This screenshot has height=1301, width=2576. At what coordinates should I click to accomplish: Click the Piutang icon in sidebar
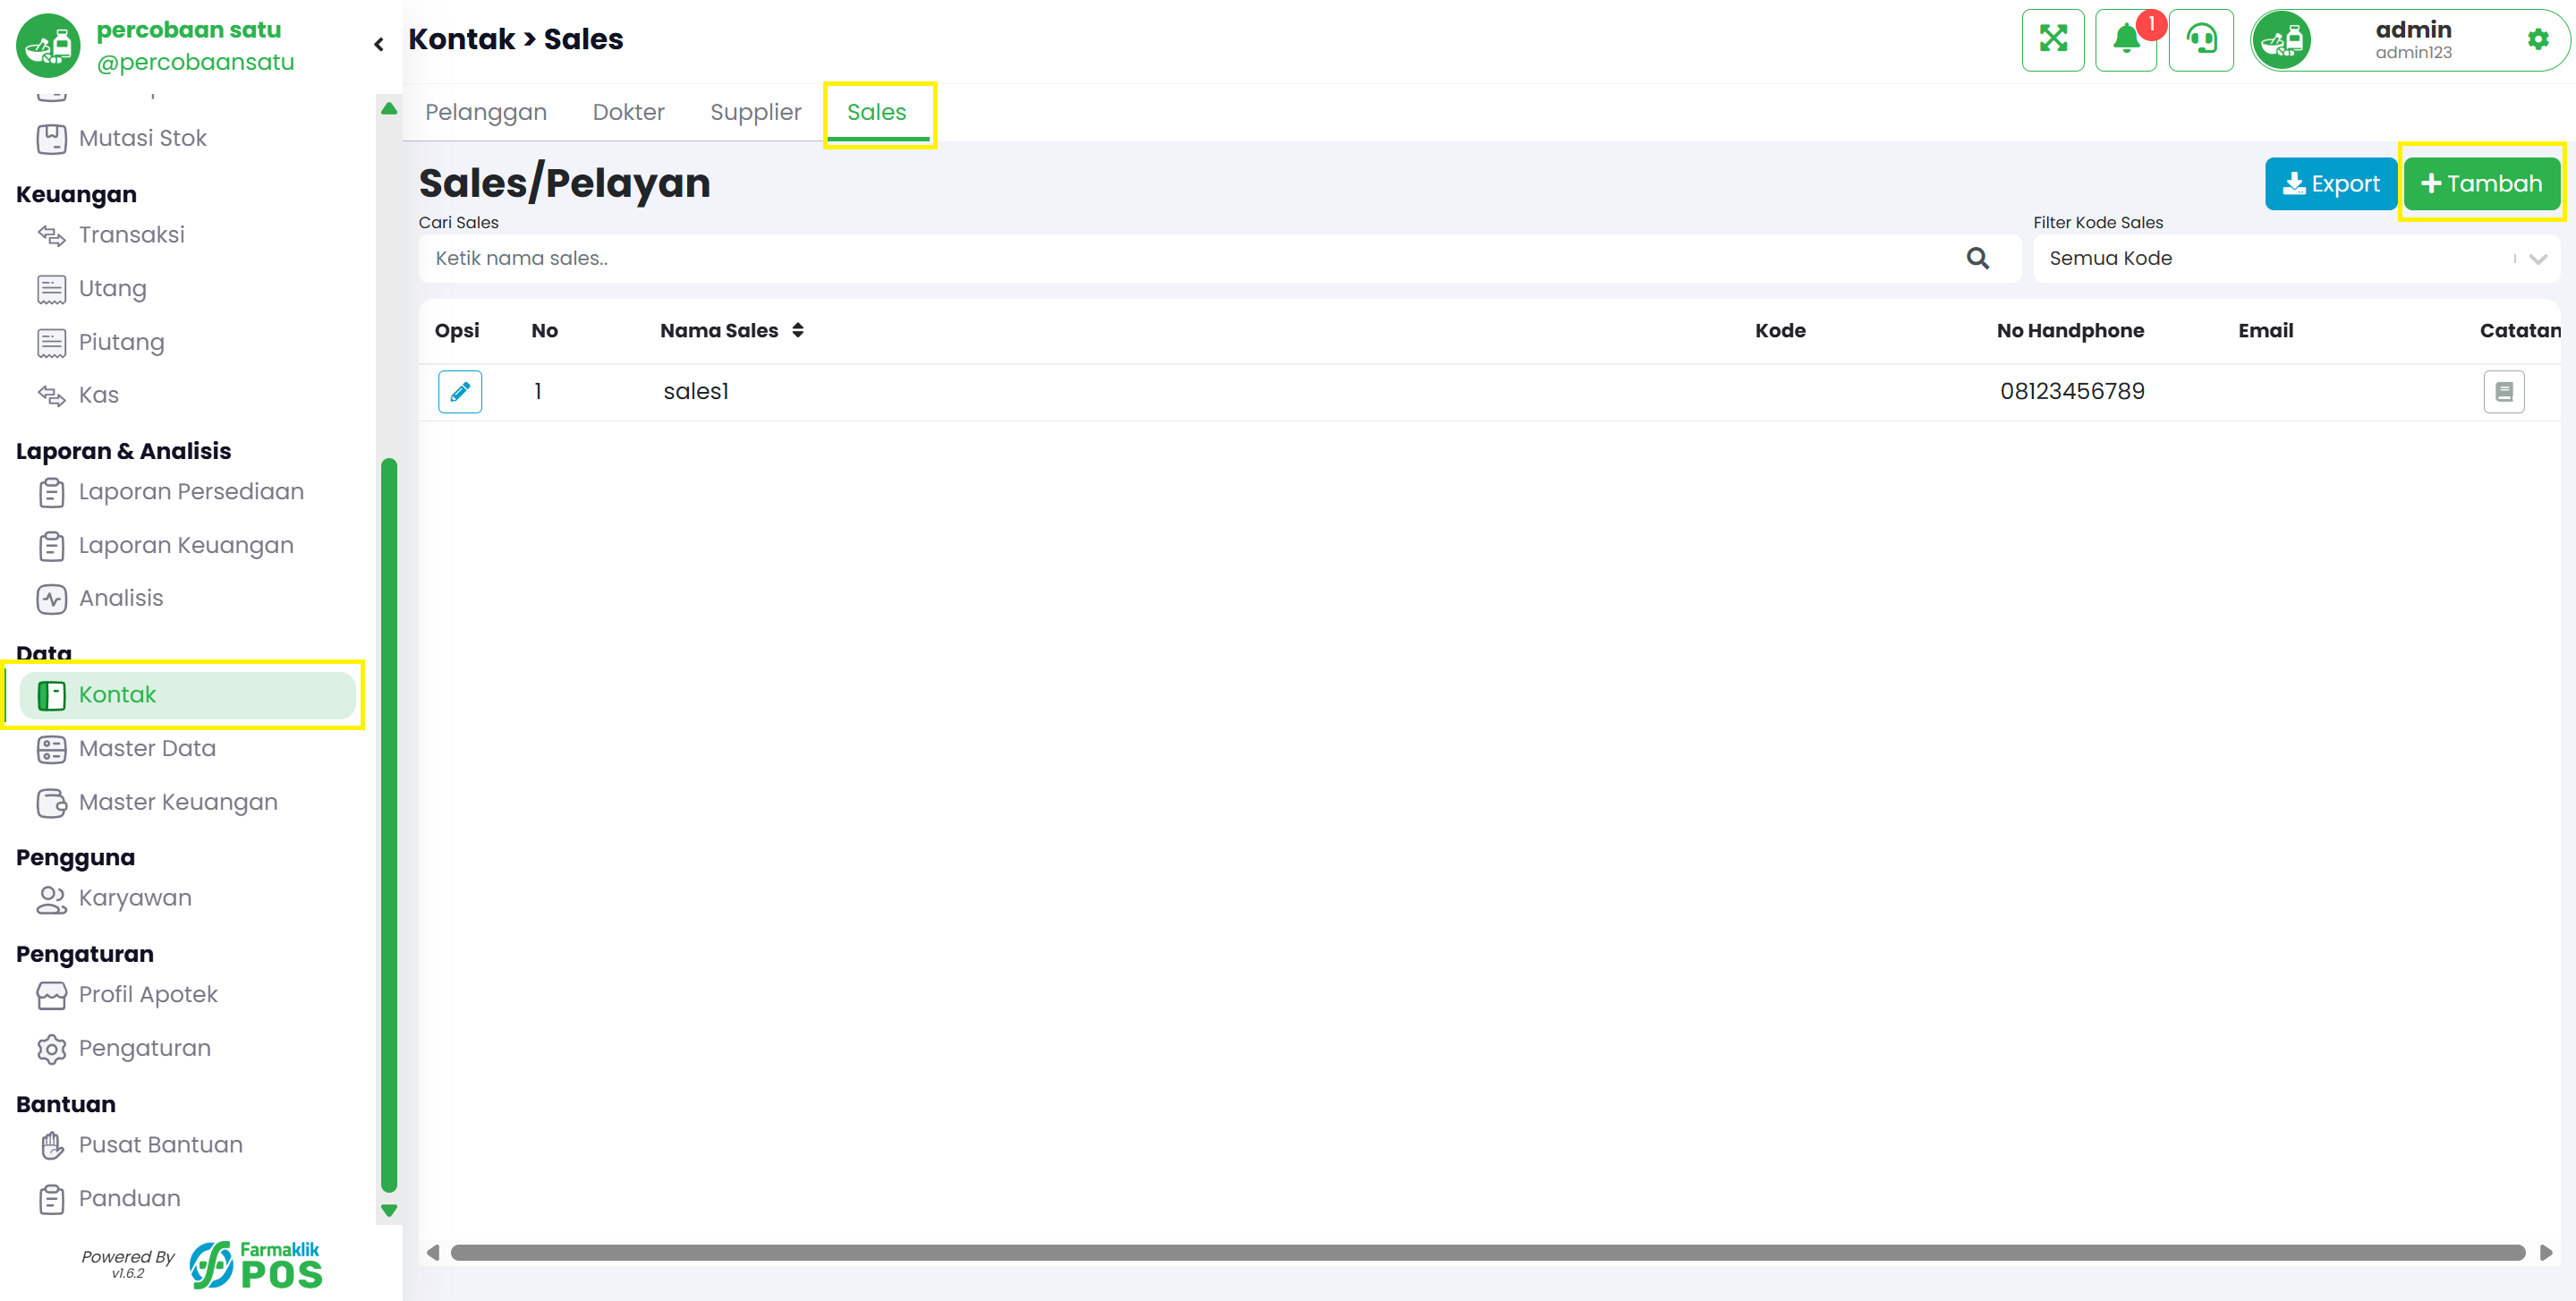click(x=52, y=343)
